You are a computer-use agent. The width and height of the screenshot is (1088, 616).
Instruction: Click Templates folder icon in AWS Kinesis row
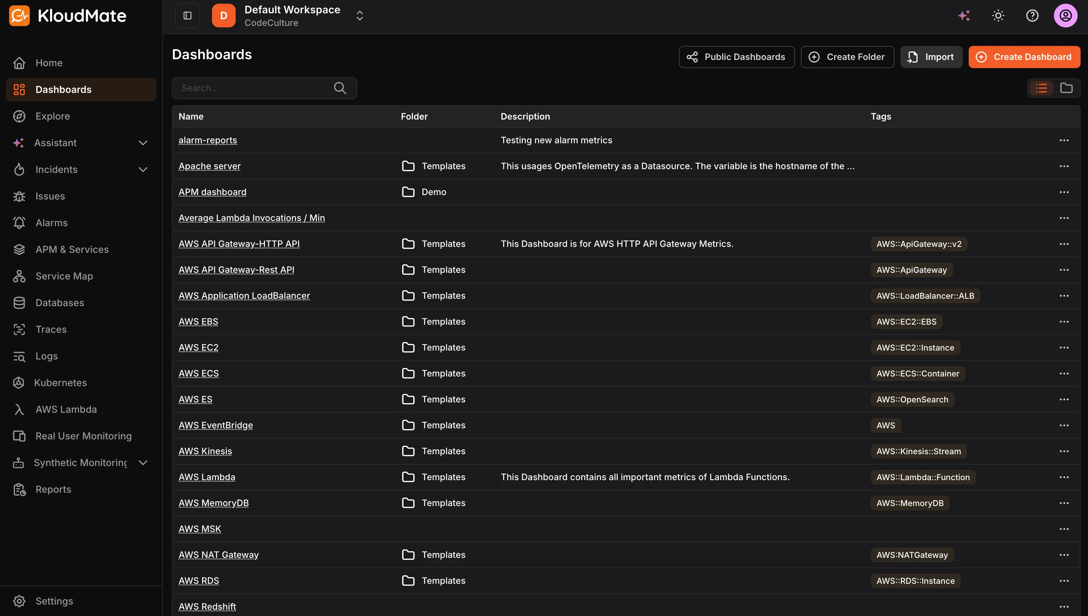pos(408,451)
